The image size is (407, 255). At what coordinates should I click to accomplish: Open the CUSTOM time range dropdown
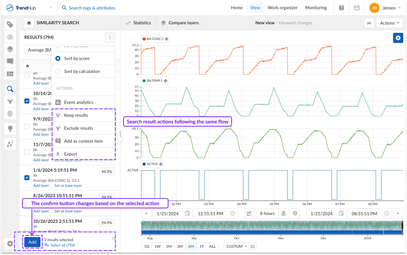(x=236, y=246)
